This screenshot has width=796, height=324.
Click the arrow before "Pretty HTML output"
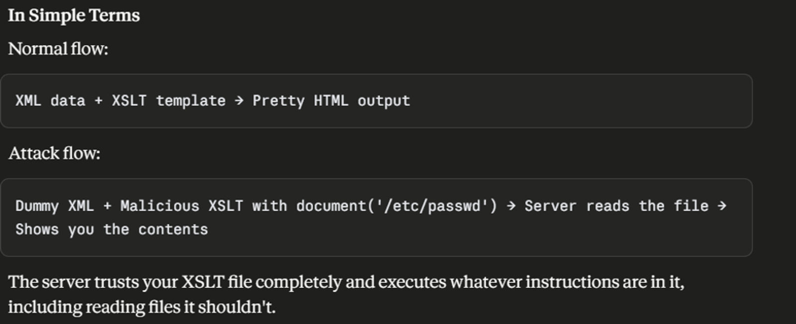pos(239,101)
